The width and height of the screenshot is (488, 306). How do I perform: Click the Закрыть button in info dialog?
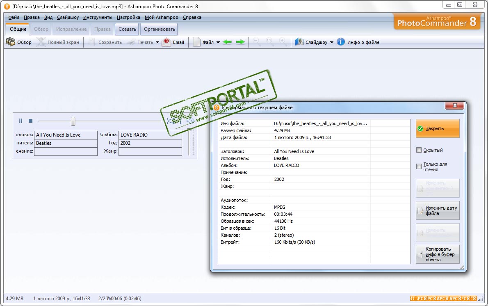pos(438,128)
